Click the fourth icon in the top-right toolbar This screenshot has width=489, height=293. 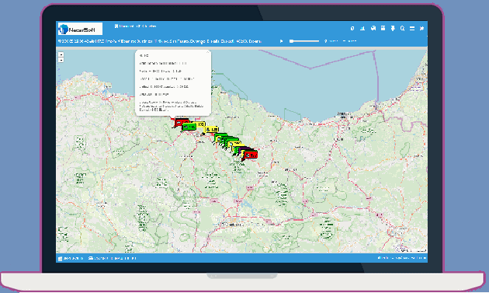[383, 29]
